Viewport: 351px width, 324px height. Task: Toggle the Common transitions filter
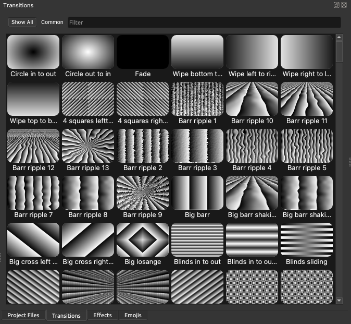pyautogui.click(x=52, y=22)
